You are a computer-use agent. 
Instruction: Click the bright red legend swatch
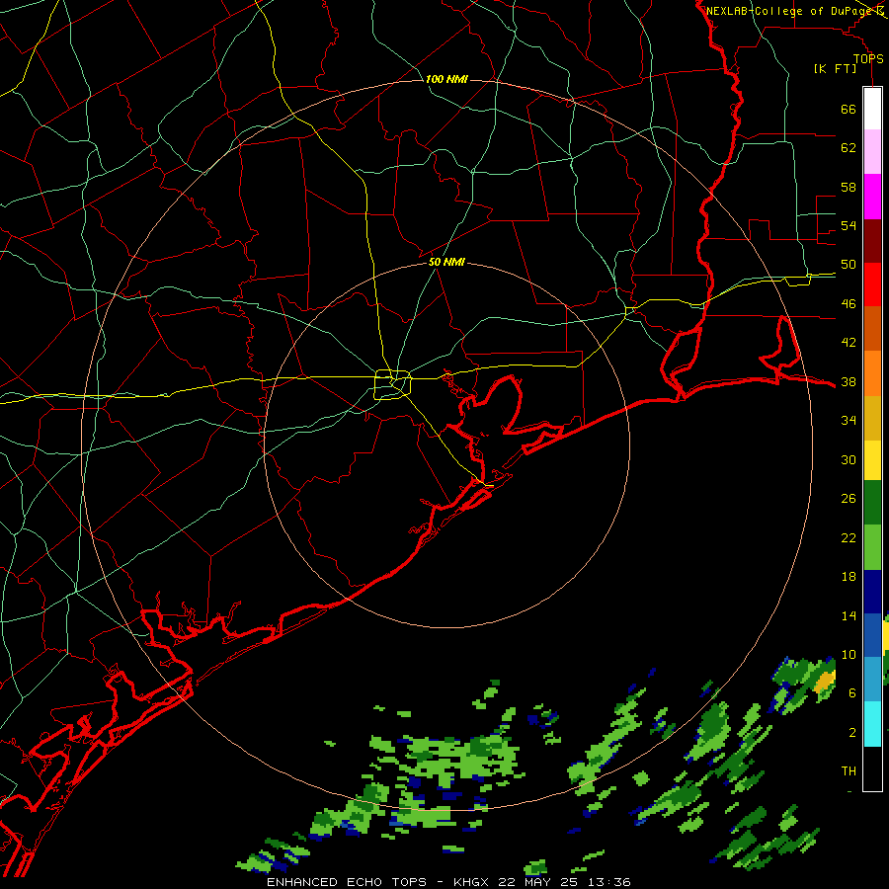pyautogui.click(x=872, y=284)
